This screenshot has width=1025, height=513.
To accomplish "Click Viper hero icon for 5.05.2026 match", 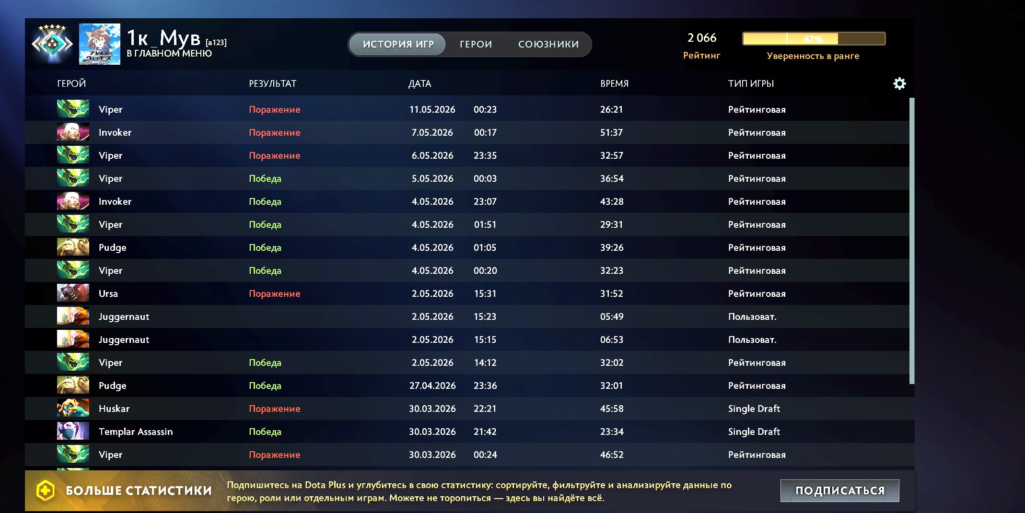I will (73, 178).
